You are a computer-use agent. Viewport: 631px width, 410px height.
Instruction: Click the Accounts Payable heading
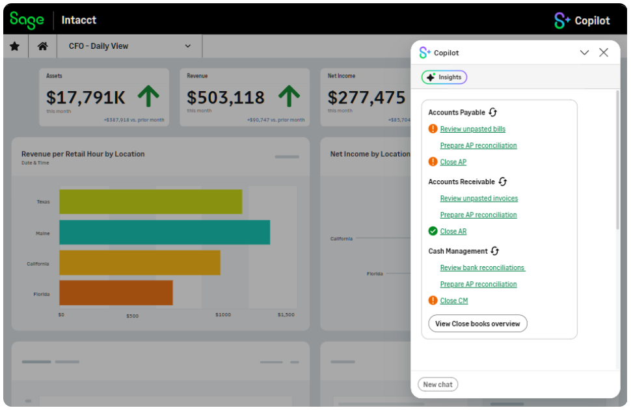(x=457, y=113)
